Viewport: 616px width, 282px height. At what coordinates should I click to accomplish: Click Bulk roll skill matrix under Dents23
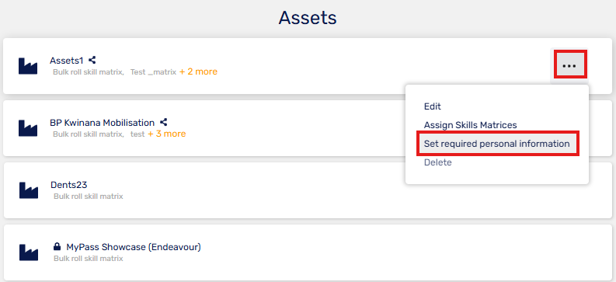click(x=89, y=197)
